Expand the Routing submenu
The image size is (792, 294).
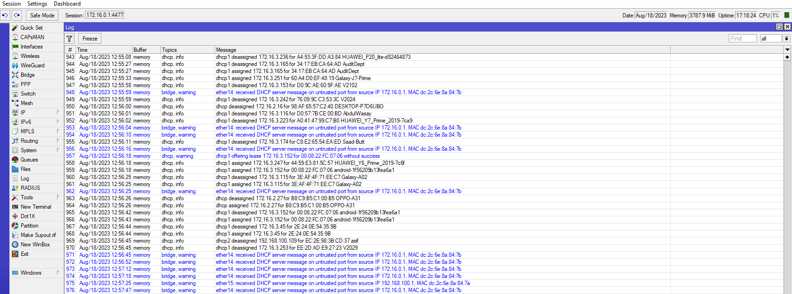point(58,141)
